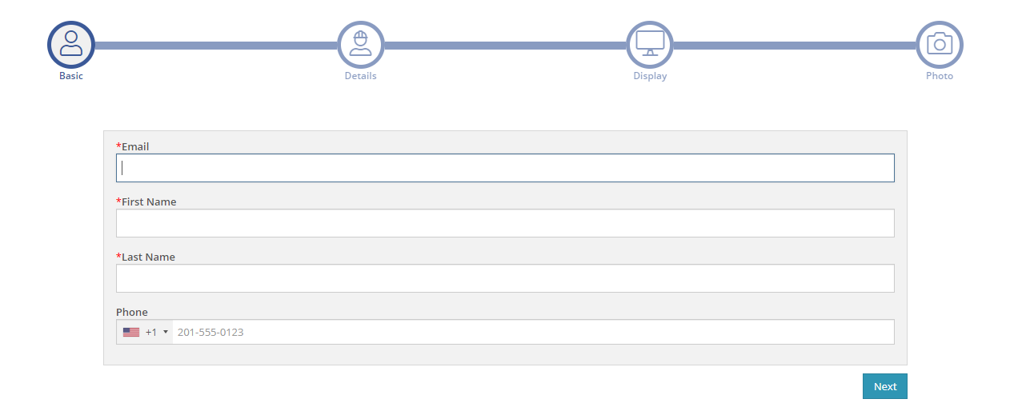Open the +1 country code selector

point(145,332)
